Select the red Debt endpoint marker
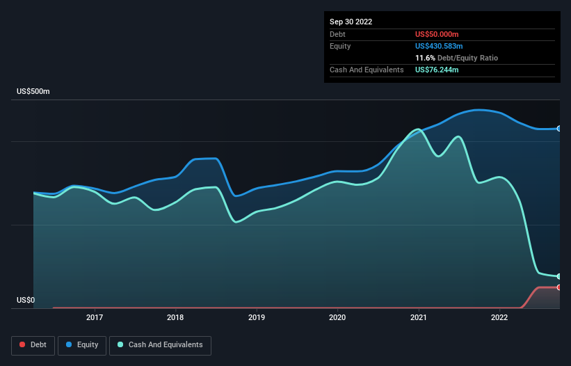The image size is (571, 366). [559, 287]
